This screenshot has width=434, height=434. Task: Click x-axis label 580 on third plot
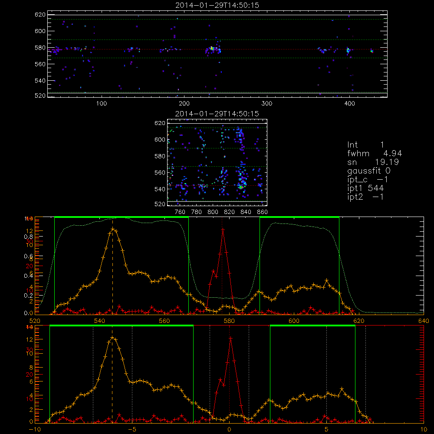click(x=229, y=321)
